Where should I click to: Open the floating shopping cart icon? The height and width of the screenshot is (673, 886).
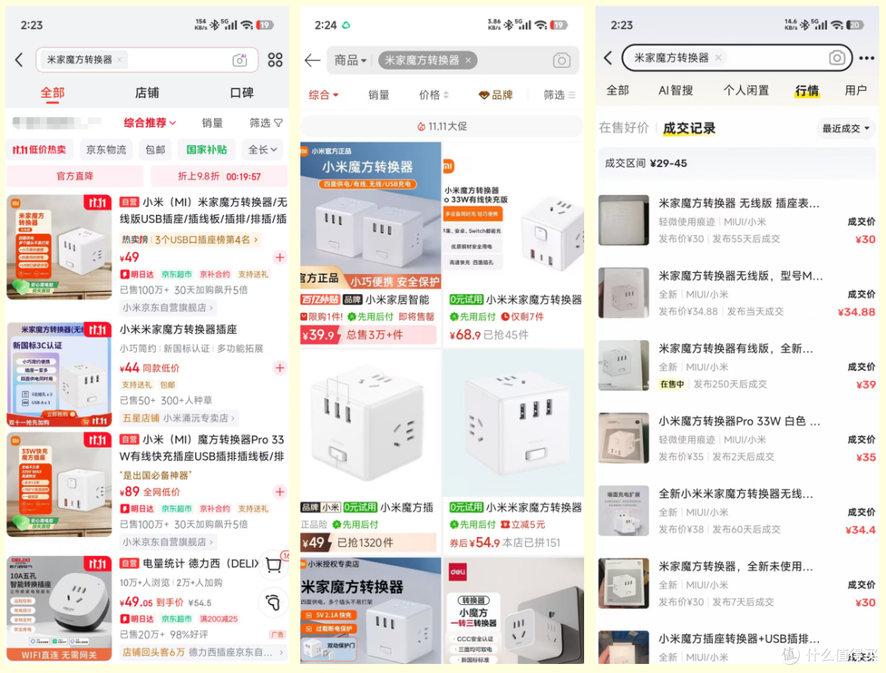(x=275, y=564)
